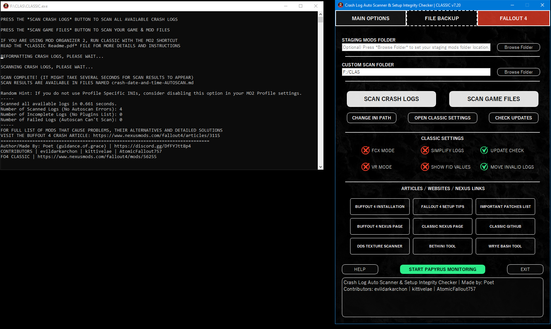The width and height of the screenshot is (551, 329).
Task: Disable the UPDATE CHECK green checkmark
Action: click(x=484, y=150)
